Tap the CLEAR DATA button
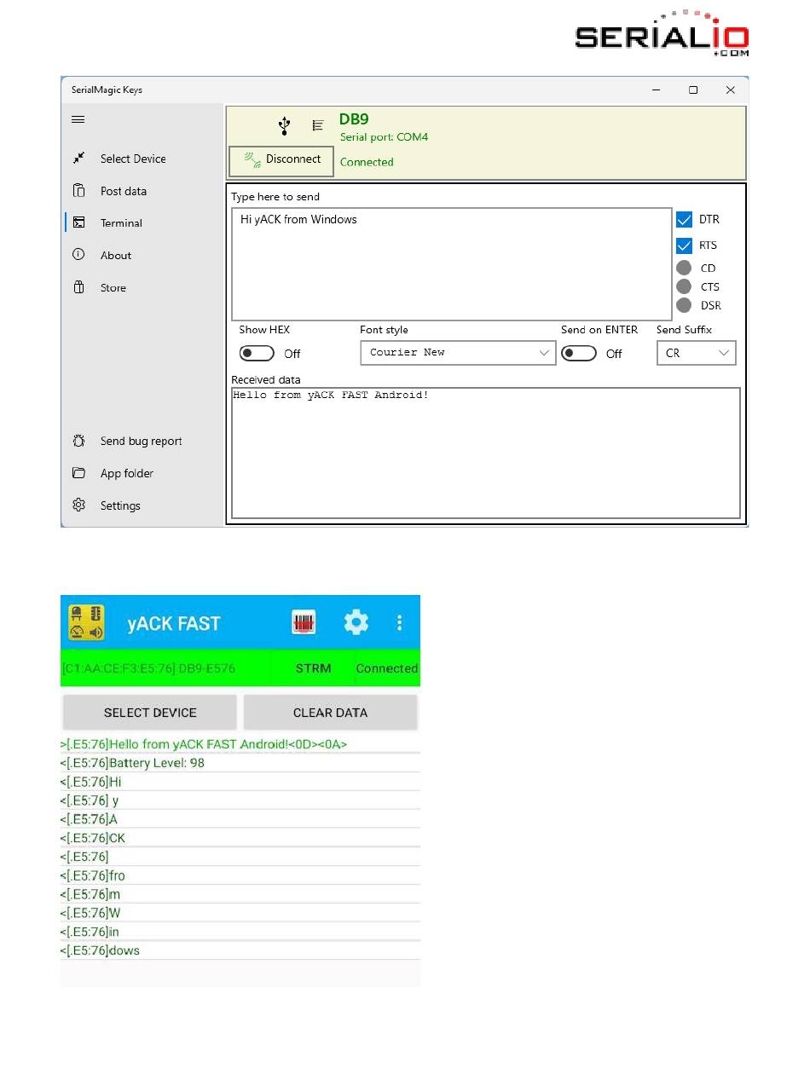The image size is (810, 1074). click(x=330, y=713)
